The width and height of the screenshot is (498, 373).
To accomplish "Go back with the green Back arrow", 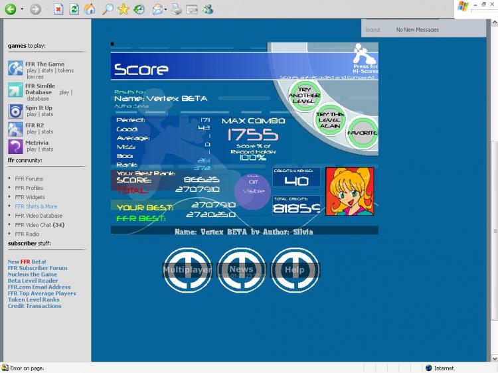I will pos(10,9).
